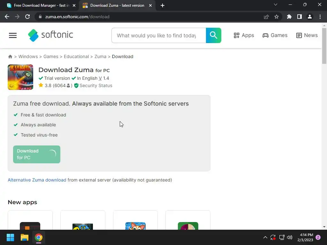Click the 3.8 (6064) rating text
Image resolution: width=327 pixels, height=245 pixels.
tap(58, 85)
